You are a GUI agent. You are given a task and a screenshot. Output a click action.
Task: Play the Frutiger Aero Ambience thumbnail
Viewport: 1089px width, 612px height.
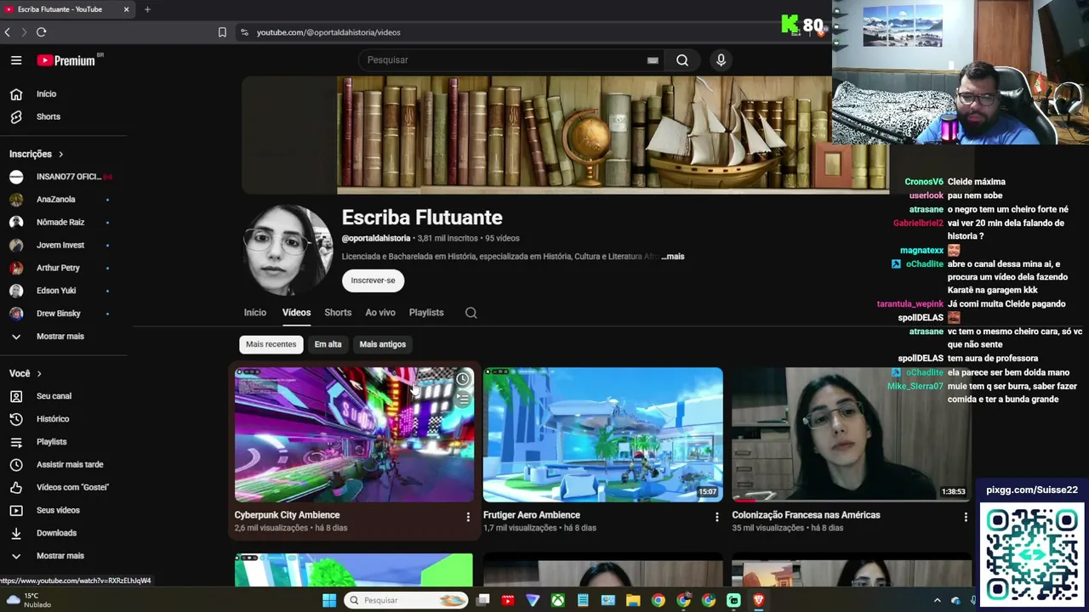click(603, 434)
